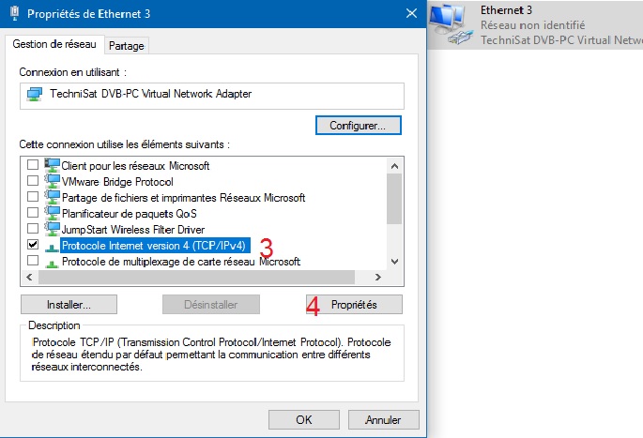Enable the VMware Bridge Protocol checkbox
Screen dimensions: 643x438
coord(33,181)
